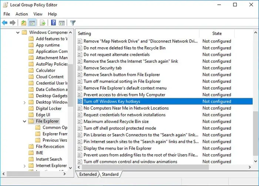Click the Calculator folder icon
The width and height of the screenshot is (259, 186).
[31, 70]
